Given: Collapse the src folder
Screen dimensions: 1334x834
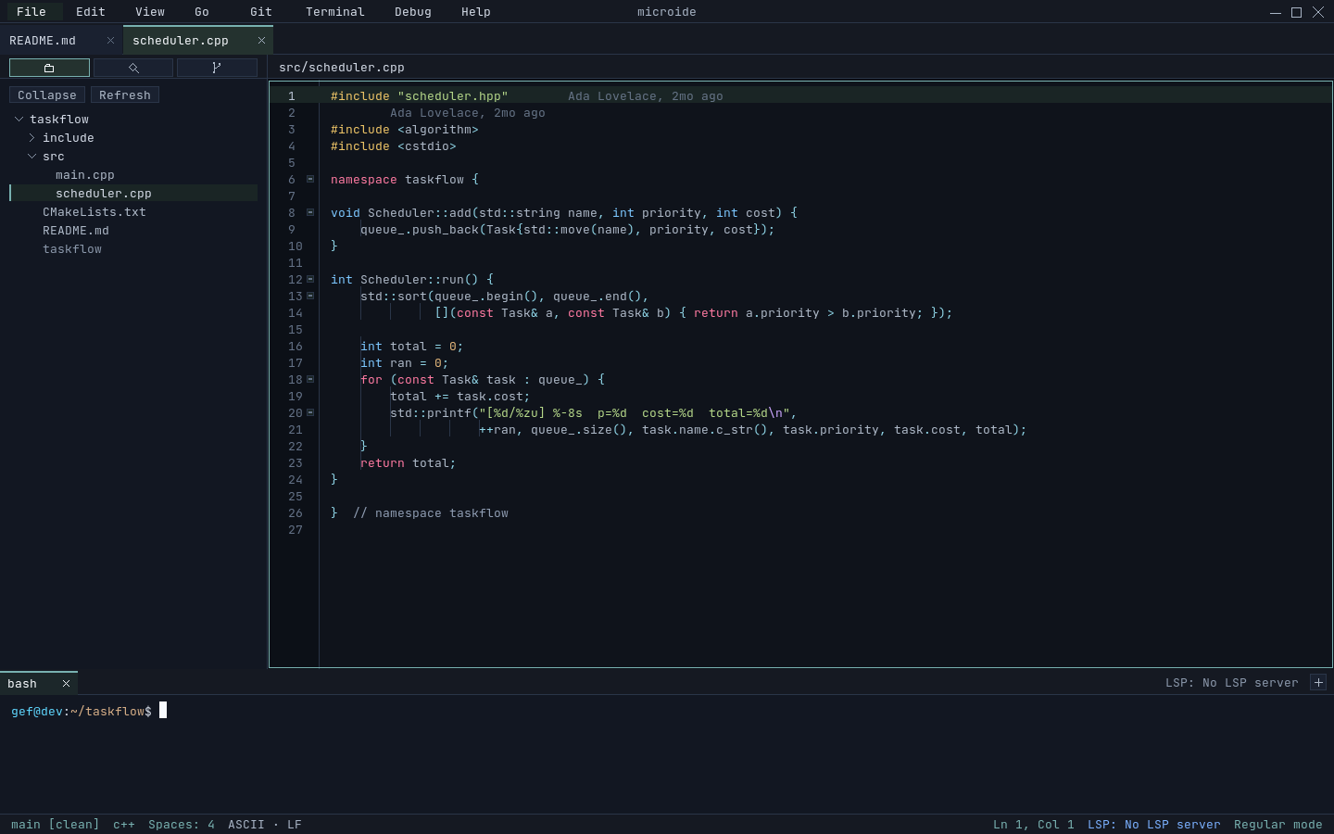Looking at the screenshot, I should click(31, 156).
